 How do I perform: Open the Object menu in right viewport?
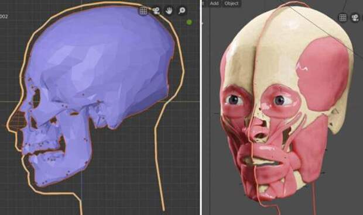[231, 4]
